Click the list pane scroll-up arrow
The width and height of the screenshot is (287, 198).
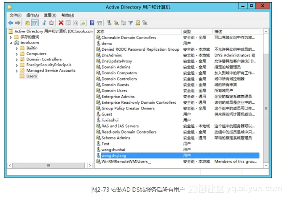[x=266, y=32]
